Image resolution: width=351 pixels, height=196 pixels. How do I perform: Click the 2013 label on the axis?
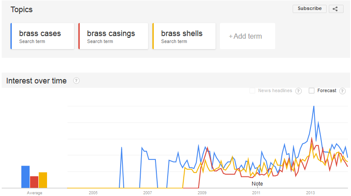(x=310, y=193)
